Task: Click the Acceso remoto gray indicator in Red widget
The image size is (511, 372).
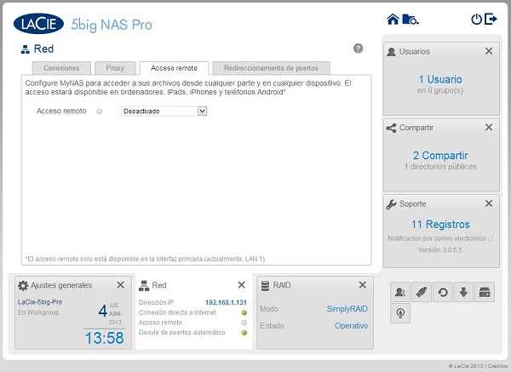Action: coord(244,323)
